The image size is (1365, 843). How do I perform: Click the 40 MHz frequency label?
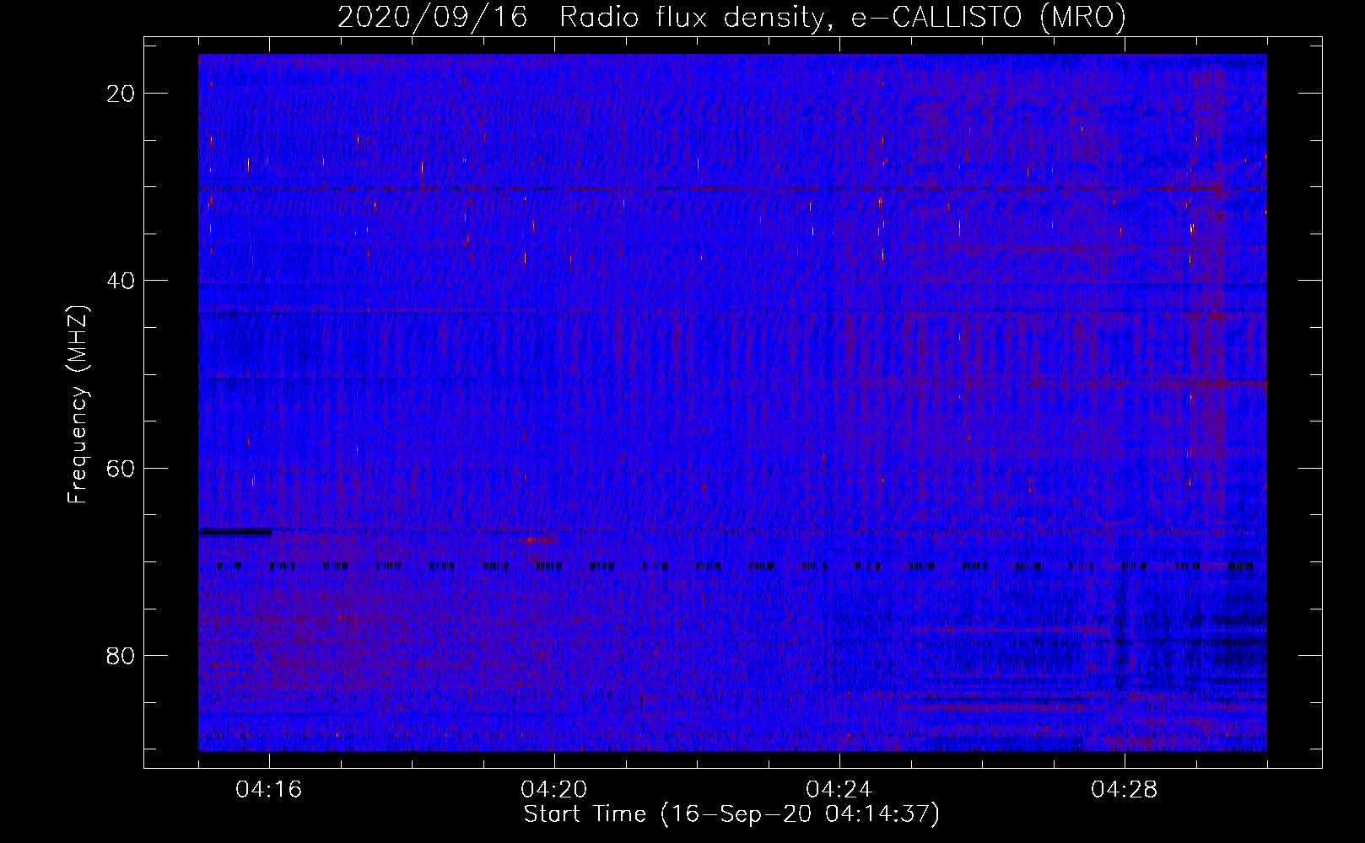(121, 281)
